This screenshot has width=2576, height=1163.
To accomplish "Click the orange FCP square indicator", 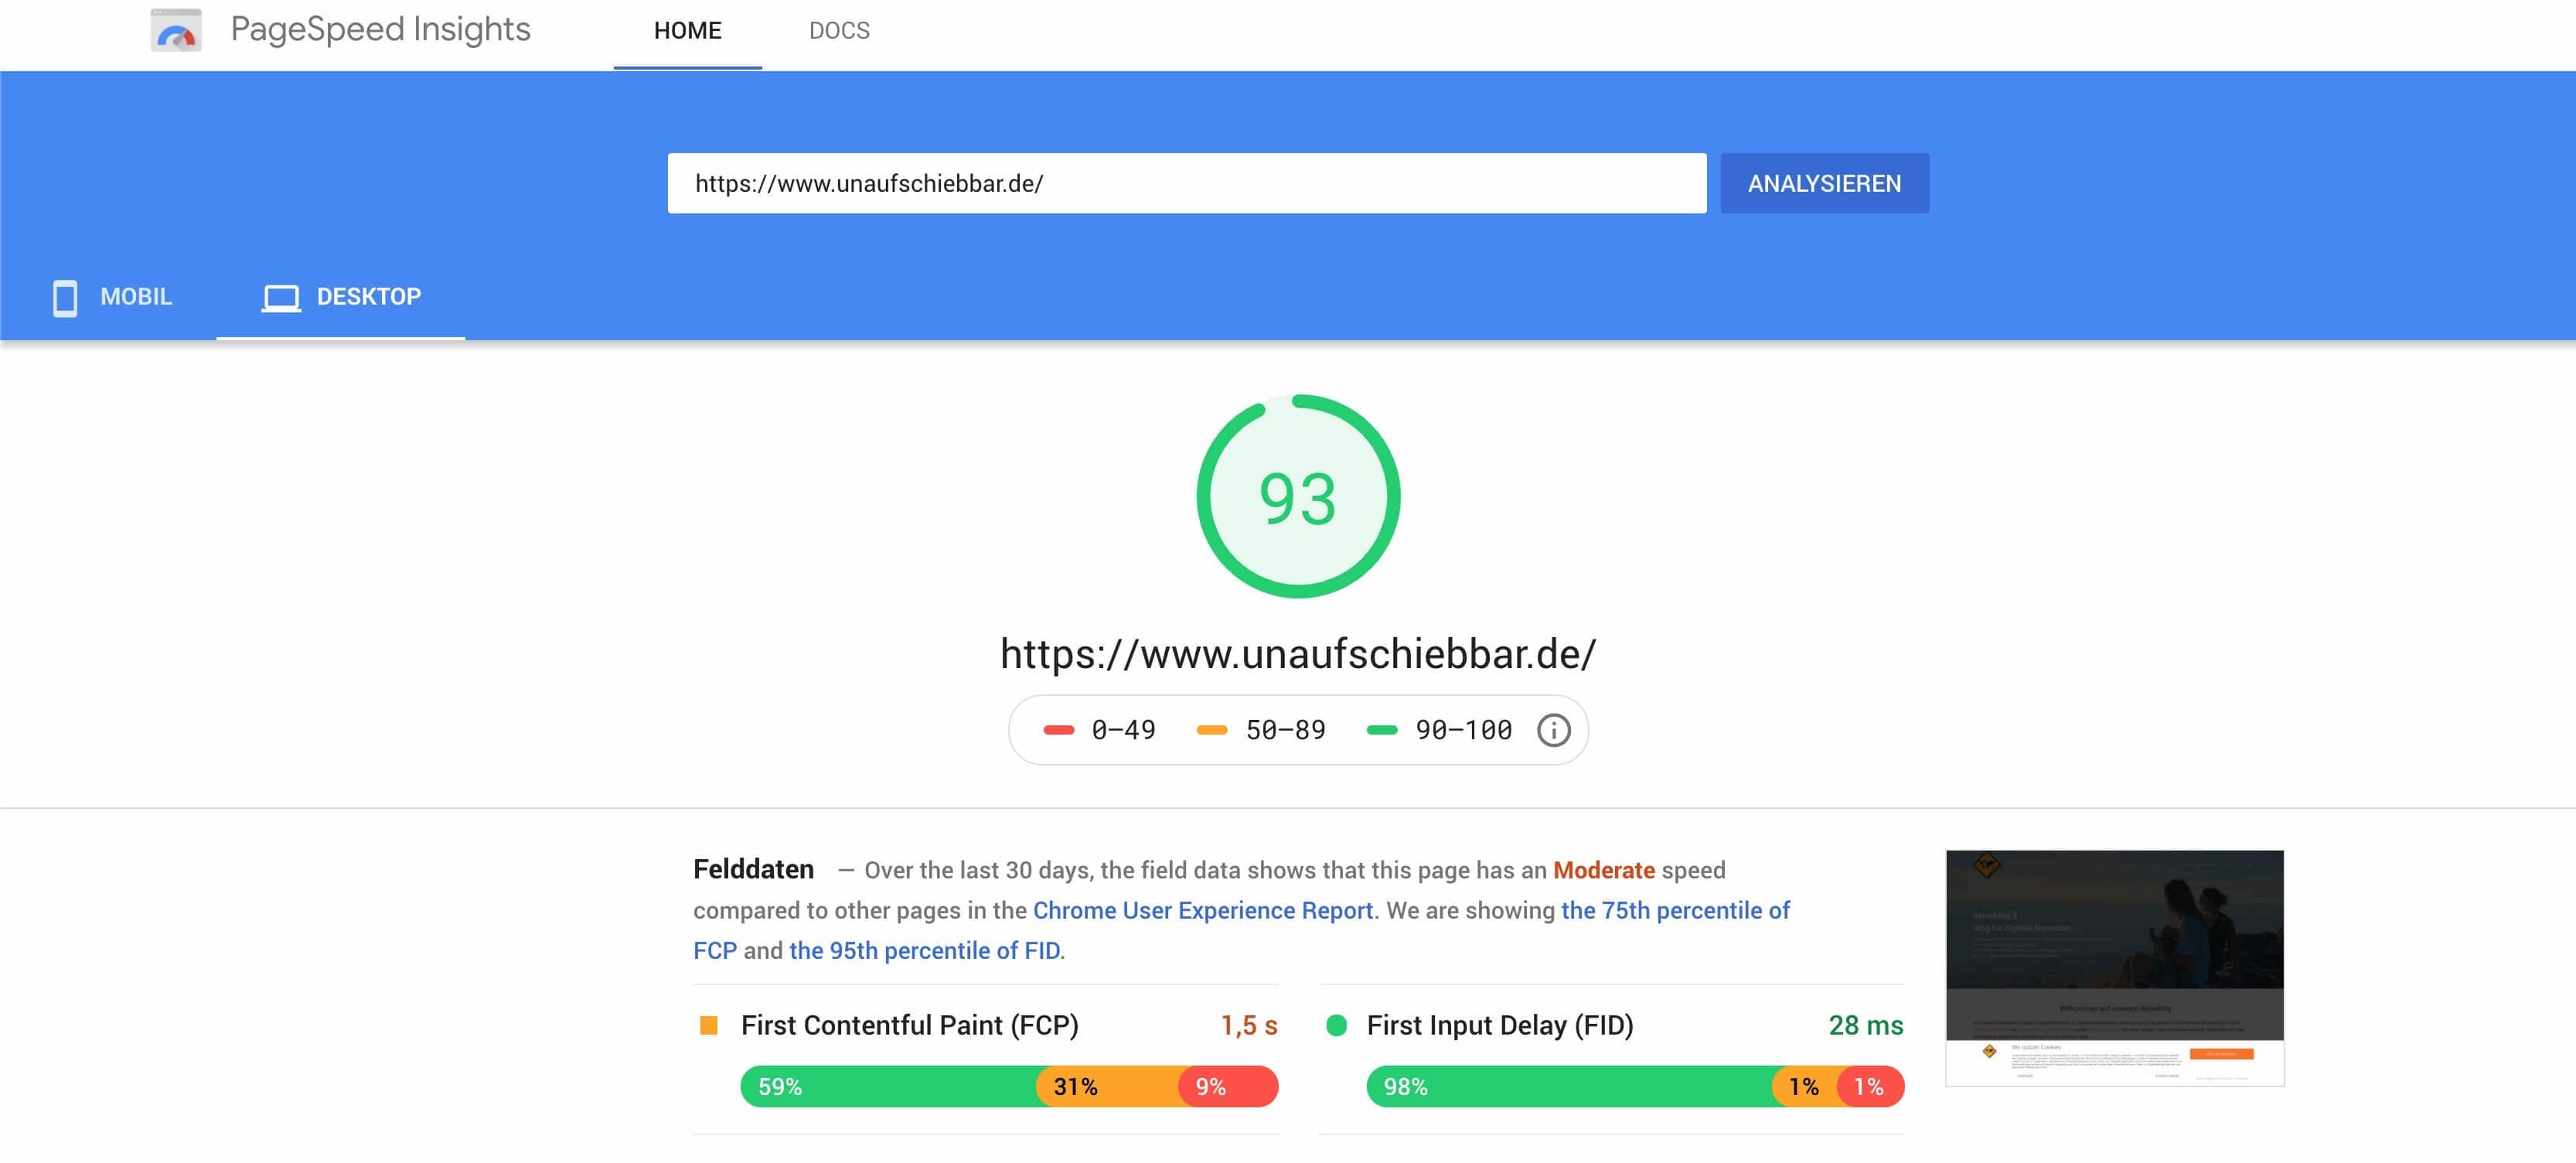I will coord(708,1025).
